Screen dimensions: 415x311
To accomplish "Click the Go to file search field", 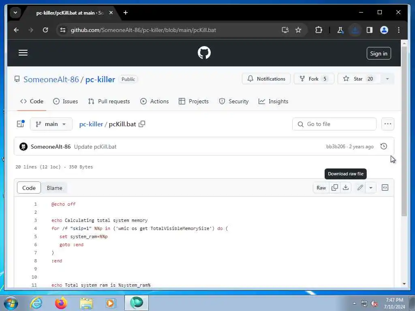I will pos(334,124).
